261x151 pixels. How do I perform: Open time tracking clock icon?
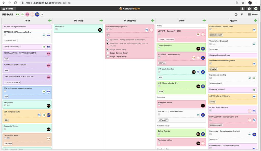tap(236, 15)
